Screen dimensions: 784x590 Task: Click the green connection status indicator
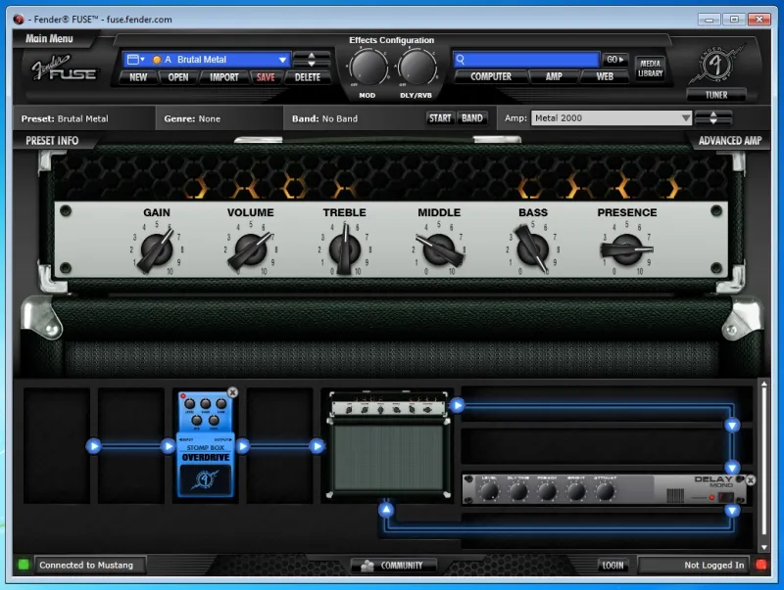click(23, 565)
